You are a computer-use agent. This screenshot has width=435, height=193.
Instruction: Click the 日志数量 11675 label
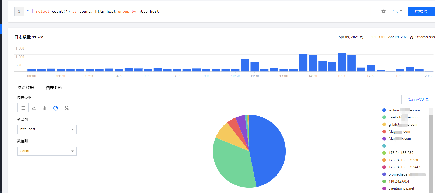29,37
